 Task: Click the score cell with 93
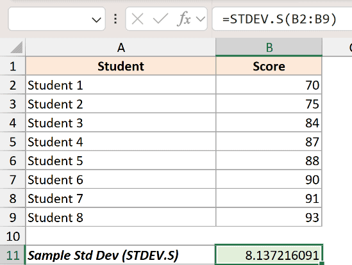tap(269, 217)
